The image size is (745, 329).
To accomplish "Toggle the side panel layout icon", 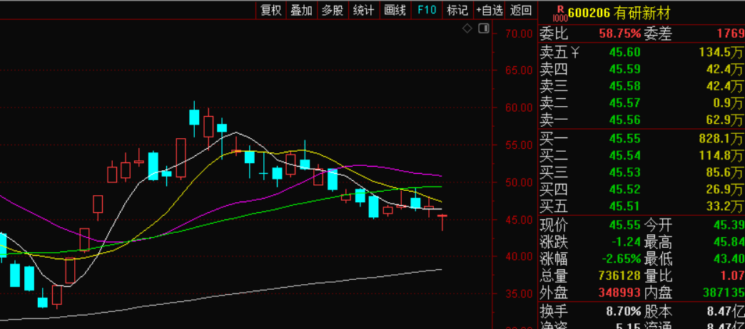I will tap(484, 28).
